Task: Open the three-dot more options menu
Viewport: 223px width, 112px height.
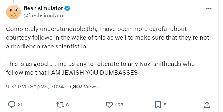Action: pyautogui.click(x=209, y=8)
